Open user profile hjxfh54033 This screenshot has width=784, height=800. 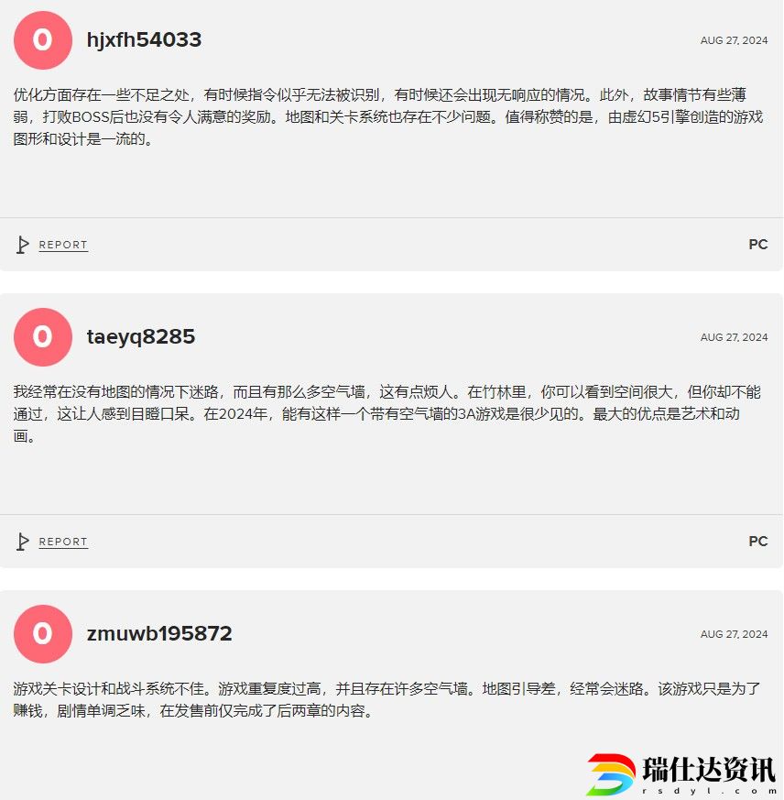145,40
